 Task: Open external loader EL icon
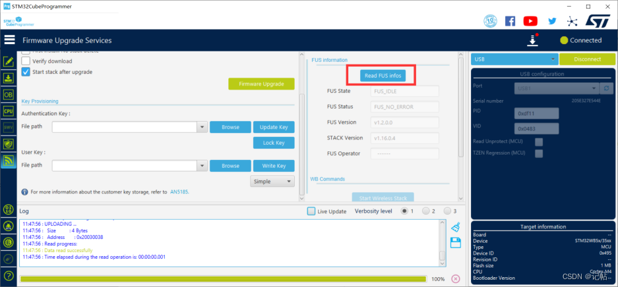9,243
